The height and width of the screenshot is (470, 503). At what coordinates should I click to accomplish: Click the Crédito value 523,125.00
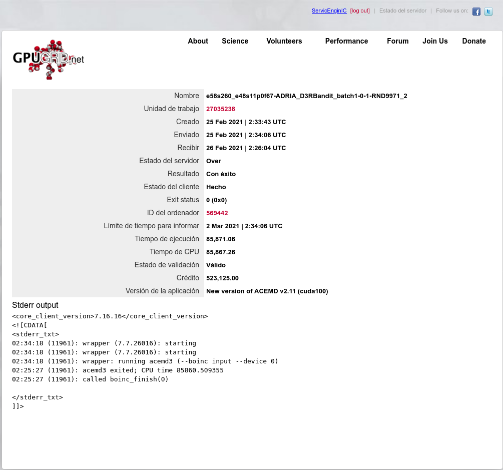[222, 278]
